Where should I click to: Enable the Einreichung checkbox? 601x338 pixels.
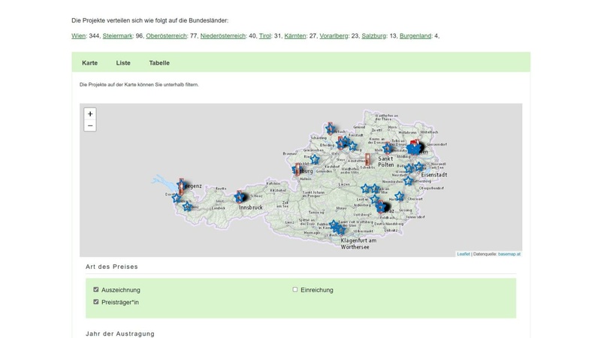point(295,290)
